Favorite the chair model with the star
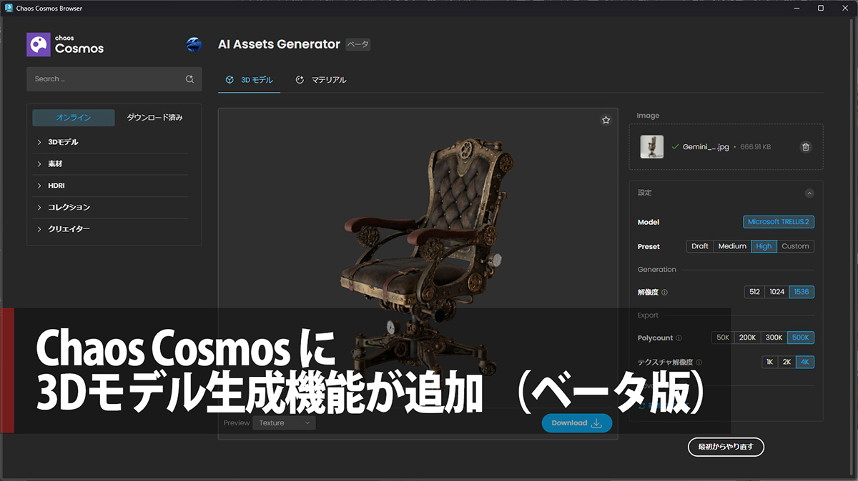Viewport: 858px width, 481px height. click(x=606, y=120)
